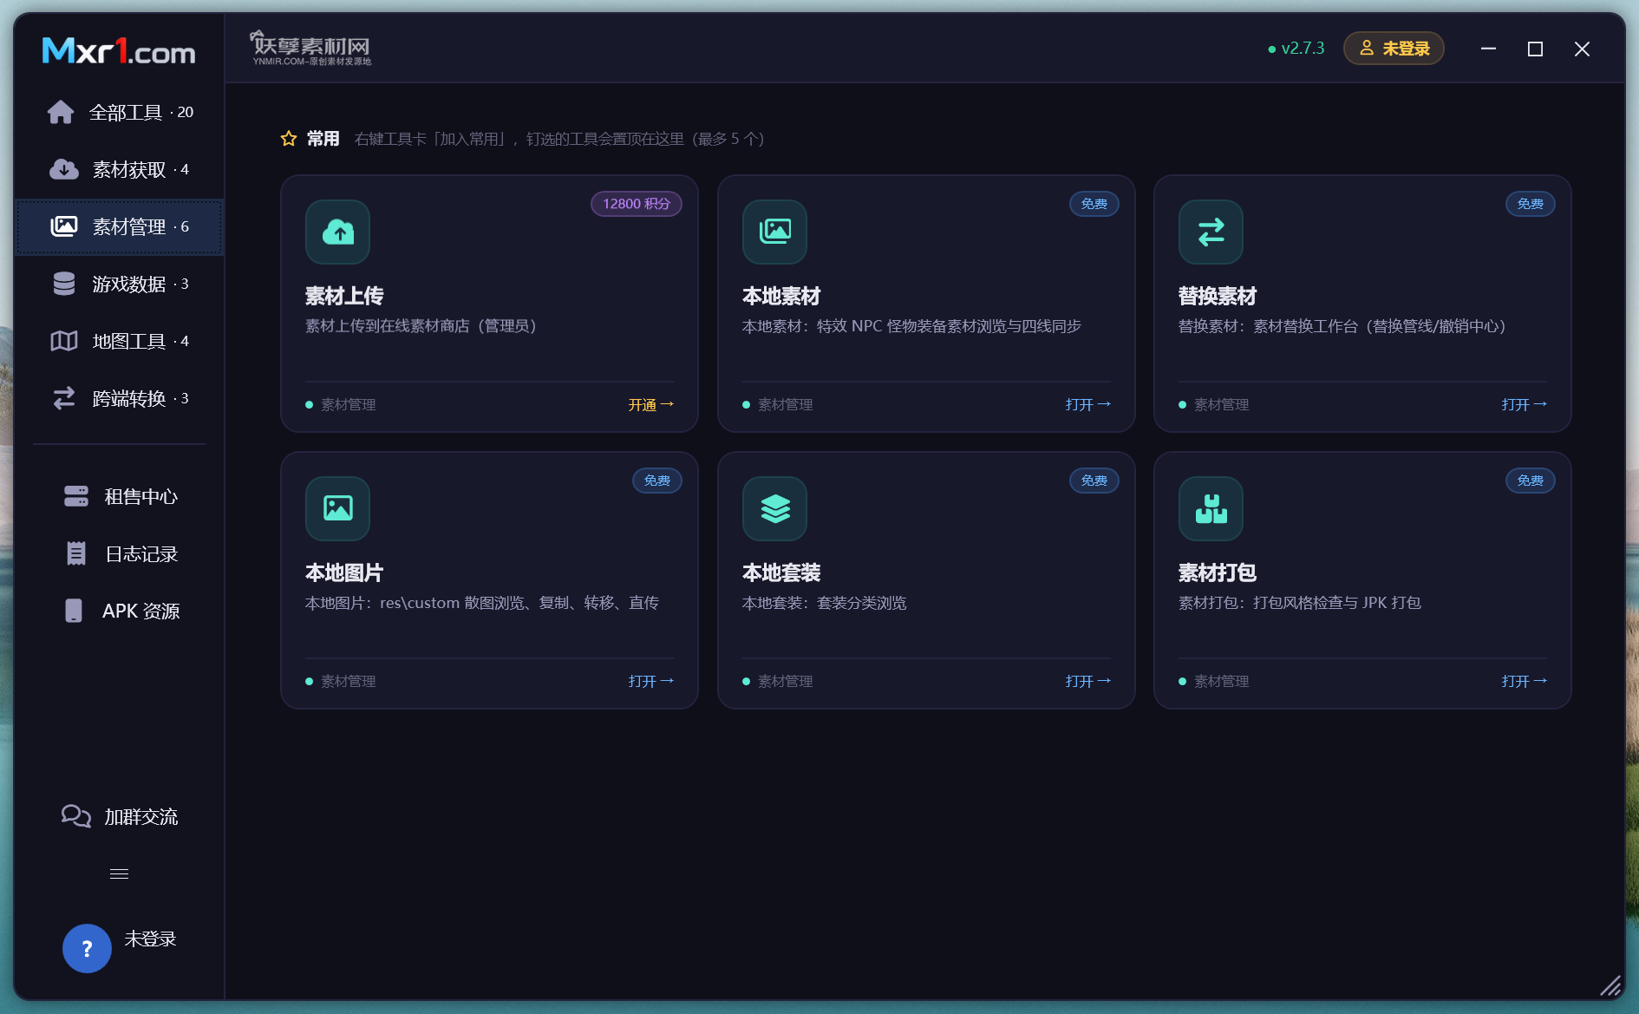1639x1014 pixels.
Task: Click the picture icon on 本地图片 card
Action: [x=337, y=508]
